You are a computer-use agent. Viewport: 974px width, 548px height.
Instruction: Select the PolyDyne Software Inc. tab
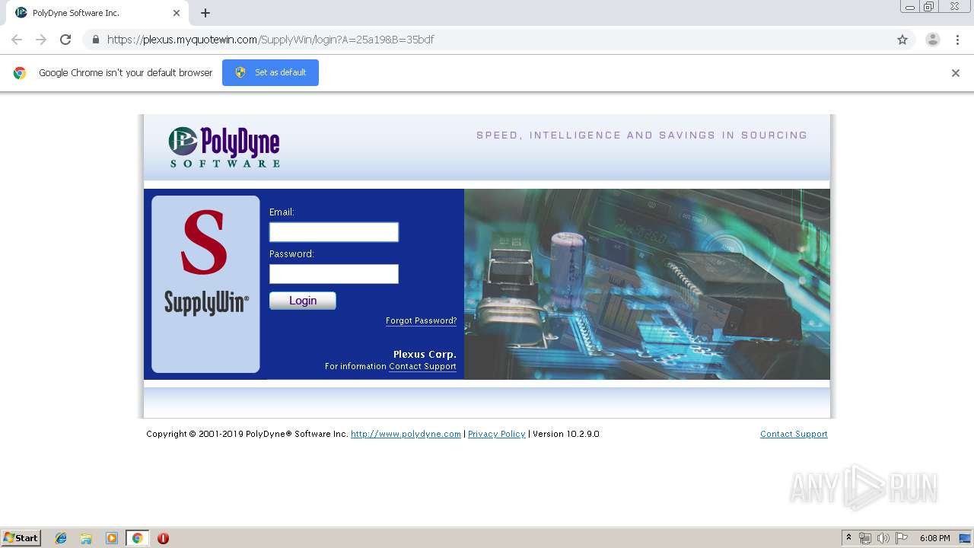pyautogui.click(x=97, y=13)
